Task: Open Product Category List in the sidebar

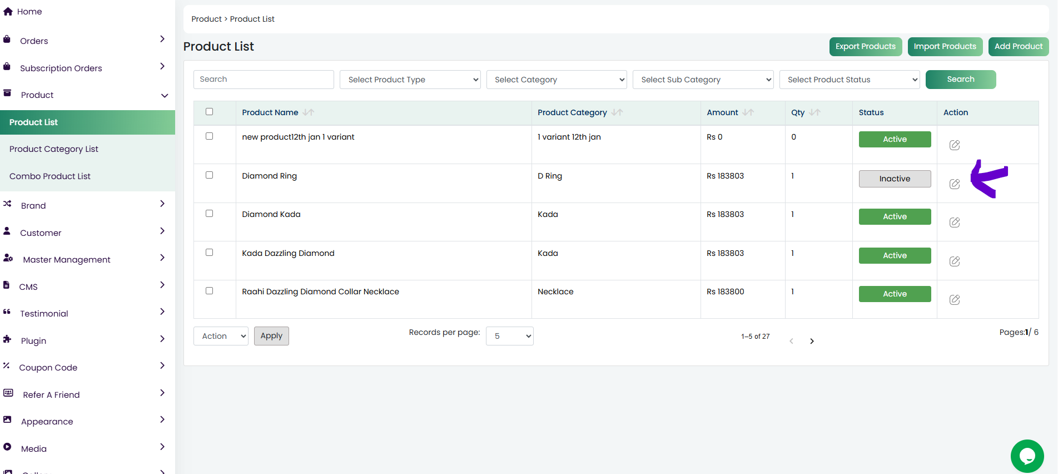Action: [x=54, y=149]
